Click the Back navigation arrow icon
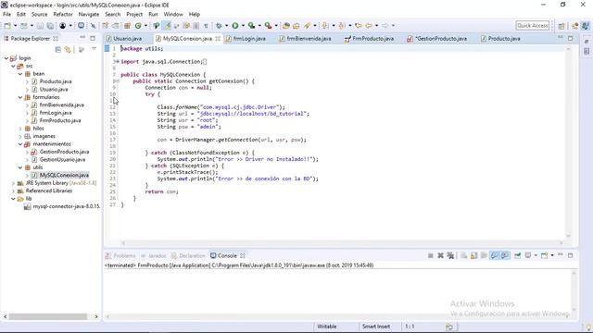593x333 pixels. click(x=369, y=26)
